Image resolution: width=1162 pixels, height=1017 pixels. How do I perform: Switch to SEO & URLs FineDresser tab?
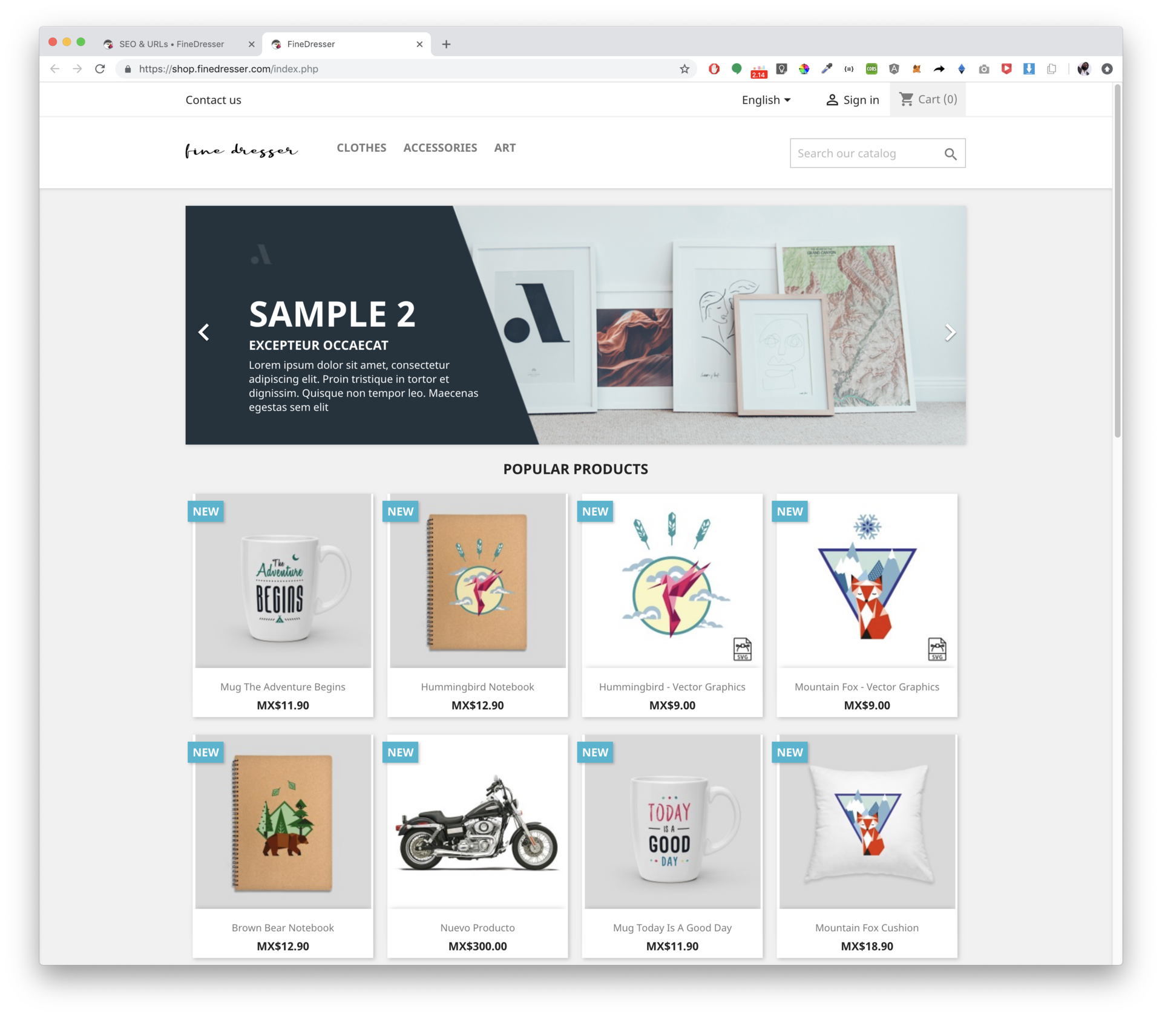(172, 44)
